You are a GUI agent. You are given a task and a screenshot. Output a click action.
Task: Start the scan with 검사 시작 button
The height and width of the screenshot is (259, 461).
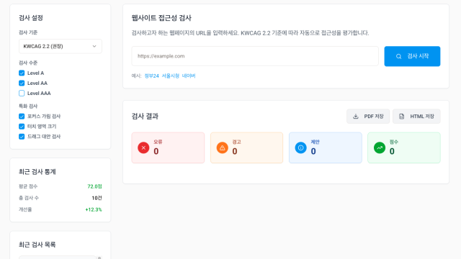pos(412,56)
